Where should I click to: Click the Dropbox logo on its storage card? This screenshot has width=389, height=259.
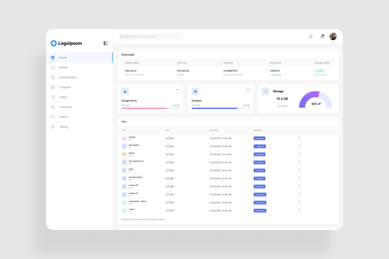[x=195, y=91]
